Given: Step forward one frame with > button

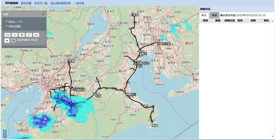Looking at the screenshot, I should tap(29, 35).
